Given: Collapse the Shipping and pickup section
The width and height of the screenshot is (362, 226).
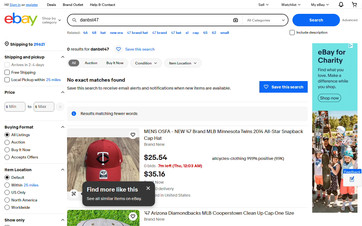Looking at the screenshot, I should 63,57.
